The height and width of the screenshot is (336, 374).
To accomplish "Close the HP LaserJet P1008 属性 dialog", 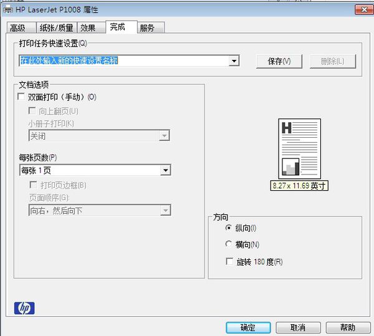I will click(364, 10).
